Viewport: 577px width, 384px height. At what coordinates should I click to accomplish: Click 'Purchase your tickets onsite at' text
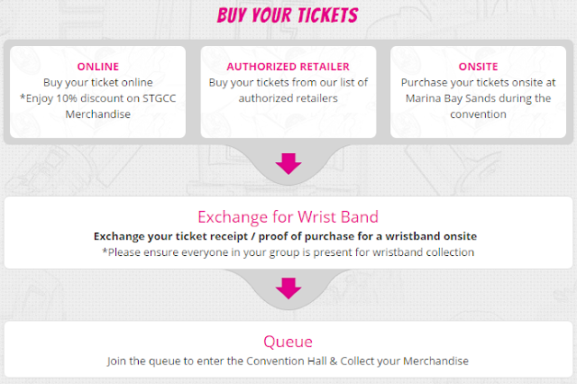tap(478, 82)
